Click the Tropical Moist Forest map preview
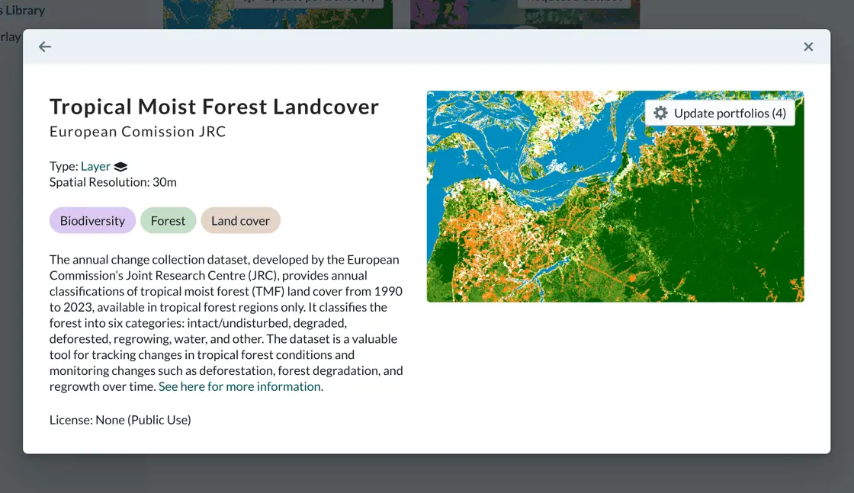Screen dimensions: 854x493 (x=615, y=197)
